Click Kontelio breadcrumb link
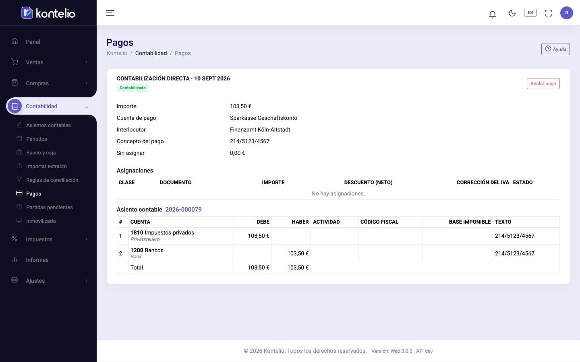This screenshot has height=362, width=580. point(117,53)
